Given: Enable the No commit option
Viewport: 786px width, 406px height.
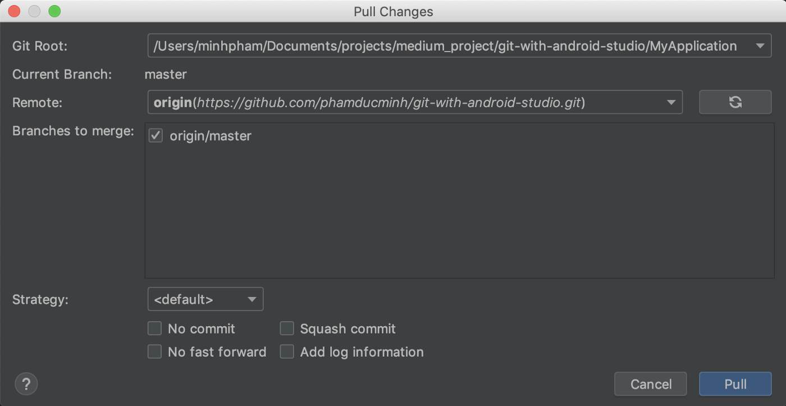Looking at the screenshot, I should [x=154, y=329].
